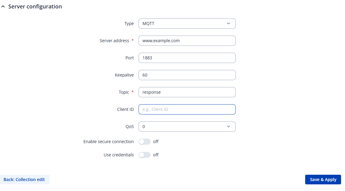This screenshot has width=345, height=191.
Task: Click the Server configuration heading text
Action: pyautogui.click(x=35, y=7)
